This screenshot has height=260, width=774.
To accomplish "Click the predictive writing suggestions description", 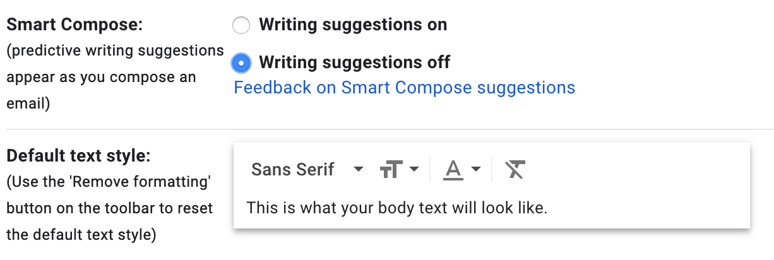I will (115, 76).
